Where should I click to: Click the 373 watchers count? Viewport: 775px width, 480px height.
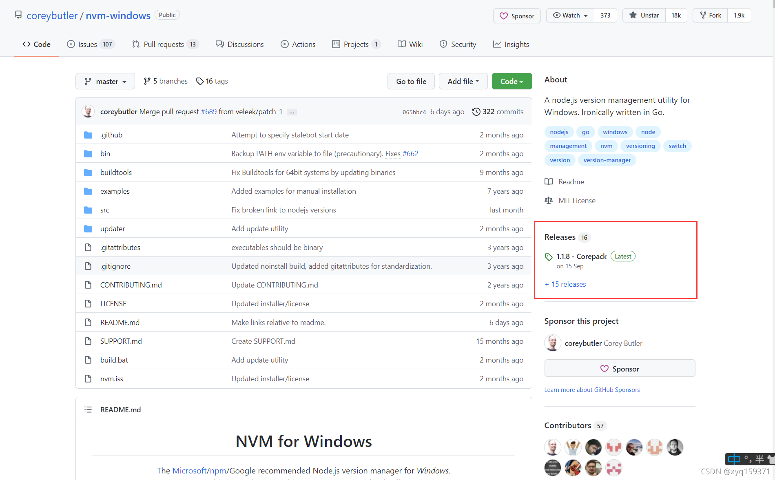(x=605, y=15)
